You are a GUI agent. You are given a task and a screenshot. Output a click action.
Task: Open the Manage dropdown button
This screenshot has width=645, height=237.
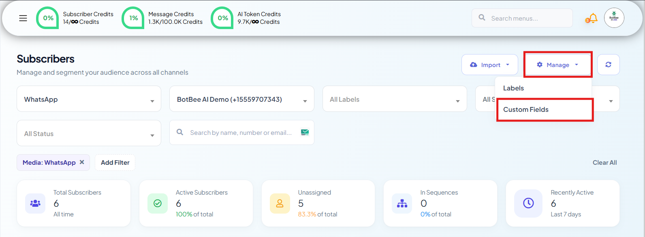point(558,65)
